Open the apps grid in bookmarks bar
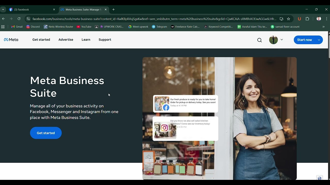 coord(3,27)
